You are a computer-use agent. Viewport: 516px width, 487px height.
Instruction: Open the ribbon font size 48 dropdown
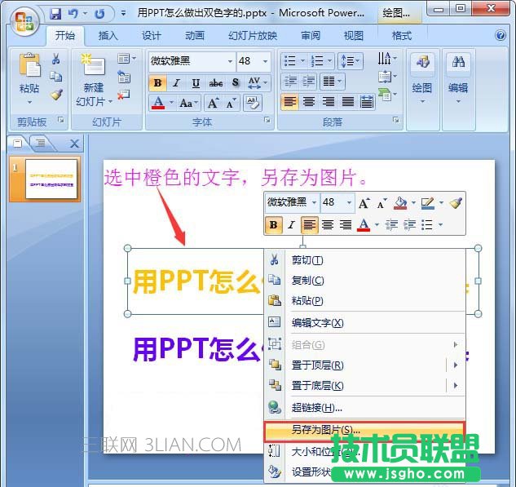click(x=265, y=61)
